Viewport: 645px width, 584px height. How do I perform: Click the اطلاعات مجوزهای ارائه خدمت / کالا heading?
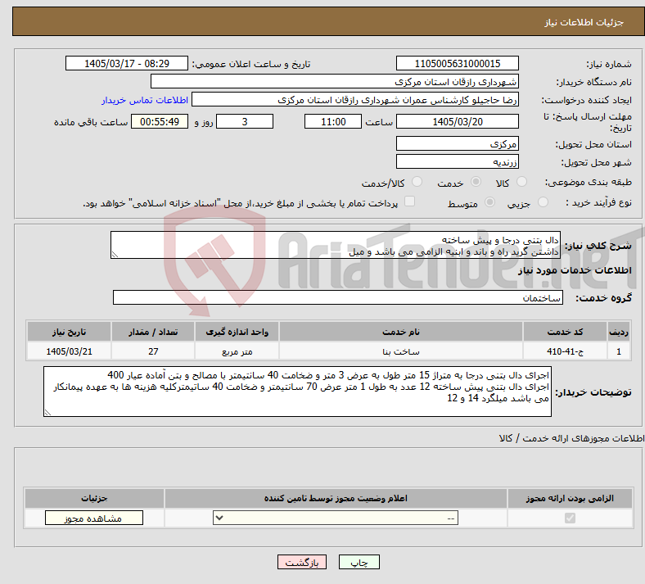tap(572, 438)
